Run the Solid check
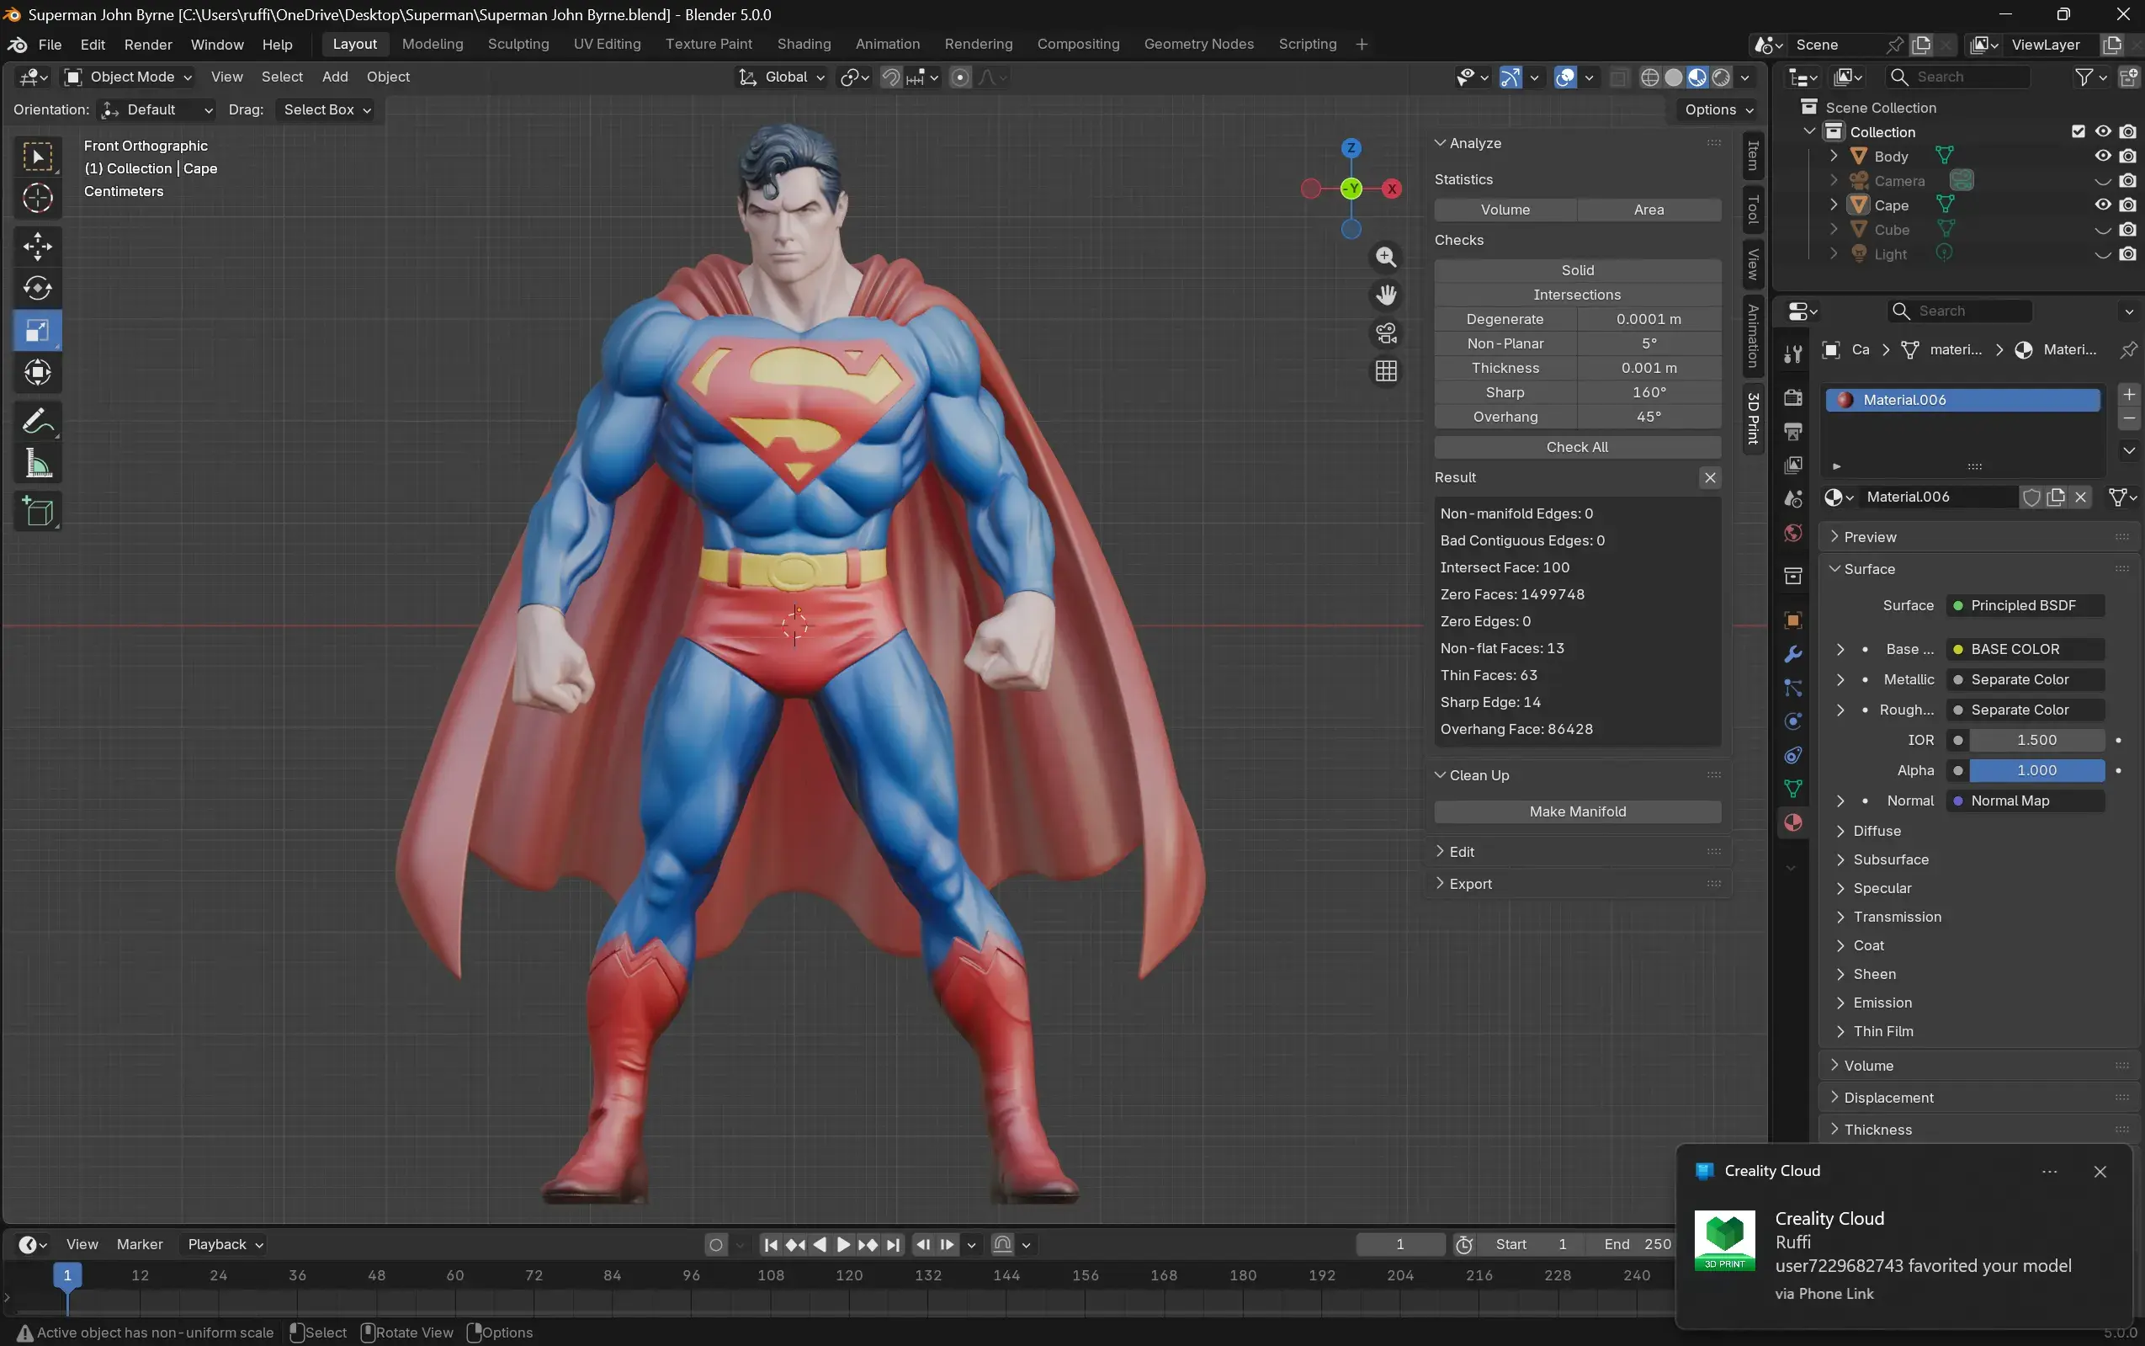 (x=1577, y=270)
